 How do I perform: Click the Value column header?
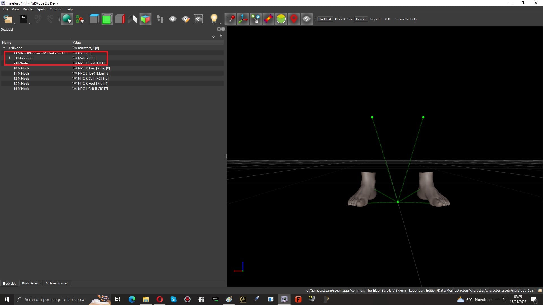[148, 43]
